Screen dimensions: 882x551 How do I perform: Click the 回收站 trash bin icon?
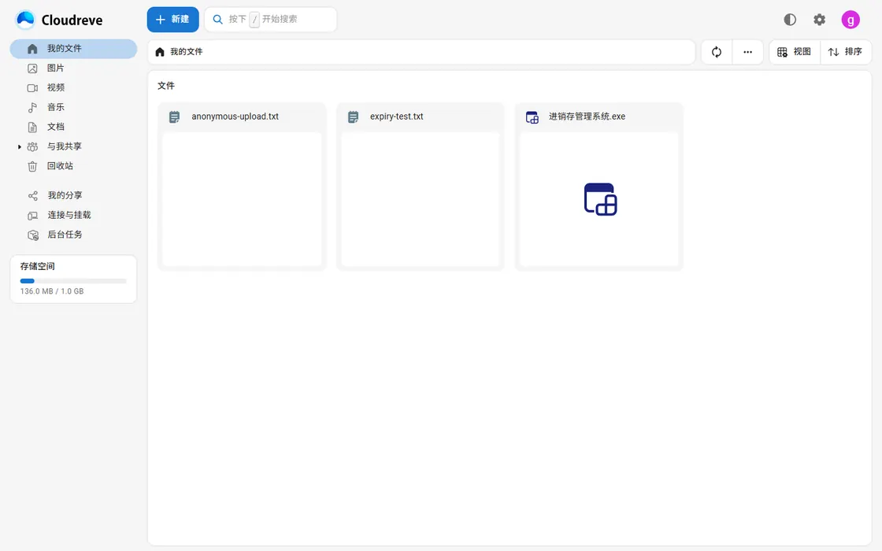pyautogui.click(x=32, y=166)
